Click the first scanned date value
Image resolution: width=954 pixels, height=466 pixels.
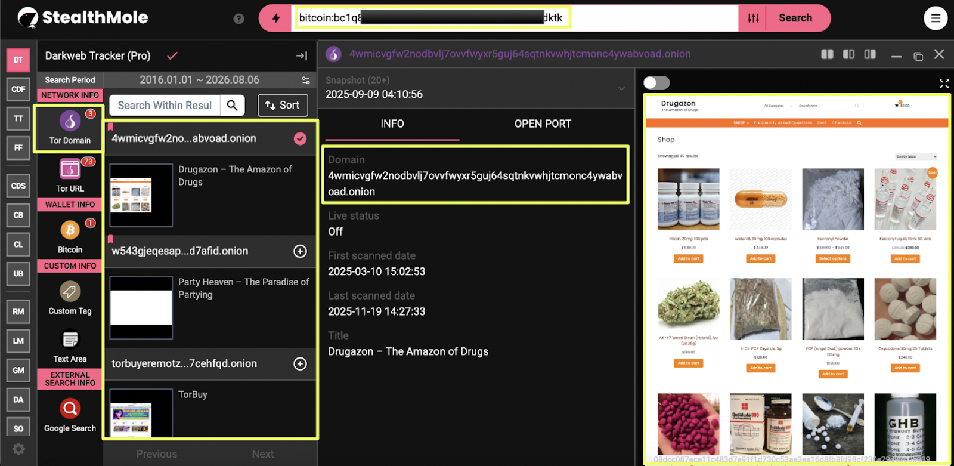pos(377,272)
